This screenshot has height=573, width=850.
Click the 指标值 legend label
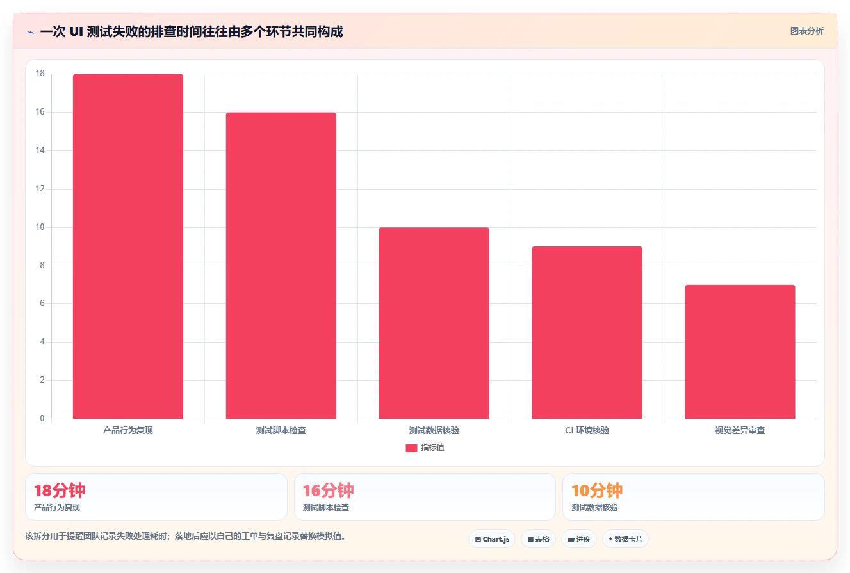(x=432, y=448)
